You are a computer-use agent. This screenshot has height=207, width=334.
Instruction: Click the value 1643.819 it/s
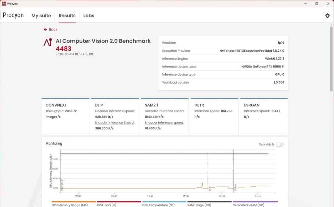coord(155,117)
